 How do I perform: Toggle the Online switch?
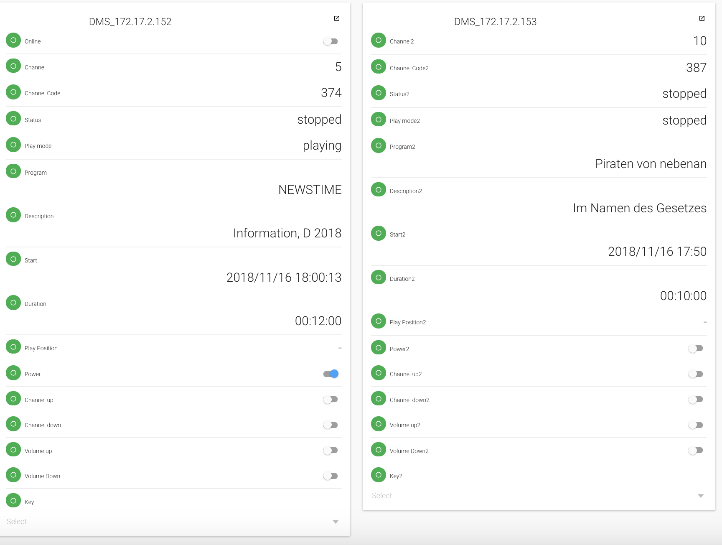point(330,41)
